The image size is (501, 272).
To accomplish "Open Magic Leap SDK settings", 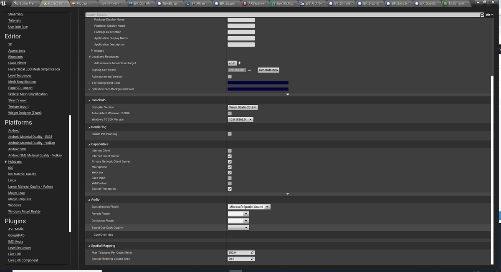I will pyautogui.click(x=20, y=199).
